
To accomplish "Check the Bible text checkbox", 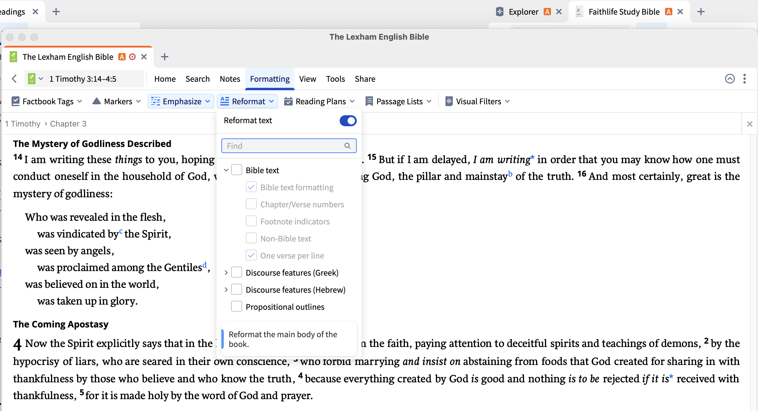I will tap(236, 170).
